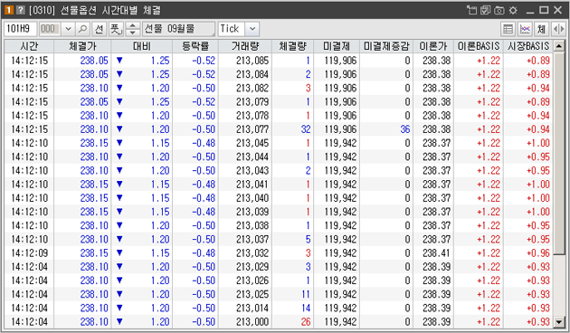This screenshot has height=333, width=570.
Task: Increase the code with the stepper up arrow
Action: (x=133, y=25)
